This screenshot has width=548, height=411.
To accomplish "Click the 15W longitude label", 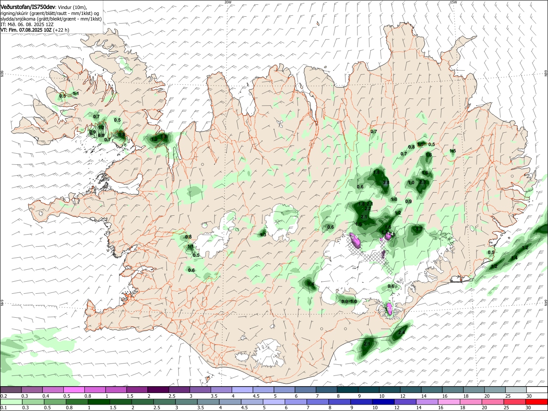I will pyautogui.click(x=453, y=2).
